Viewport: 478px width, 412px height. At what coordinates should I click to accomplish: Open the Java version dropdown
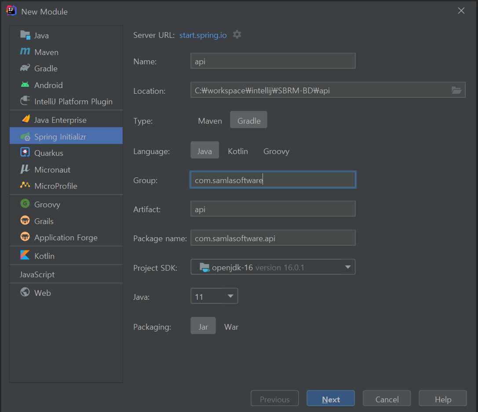click(214, 296)
